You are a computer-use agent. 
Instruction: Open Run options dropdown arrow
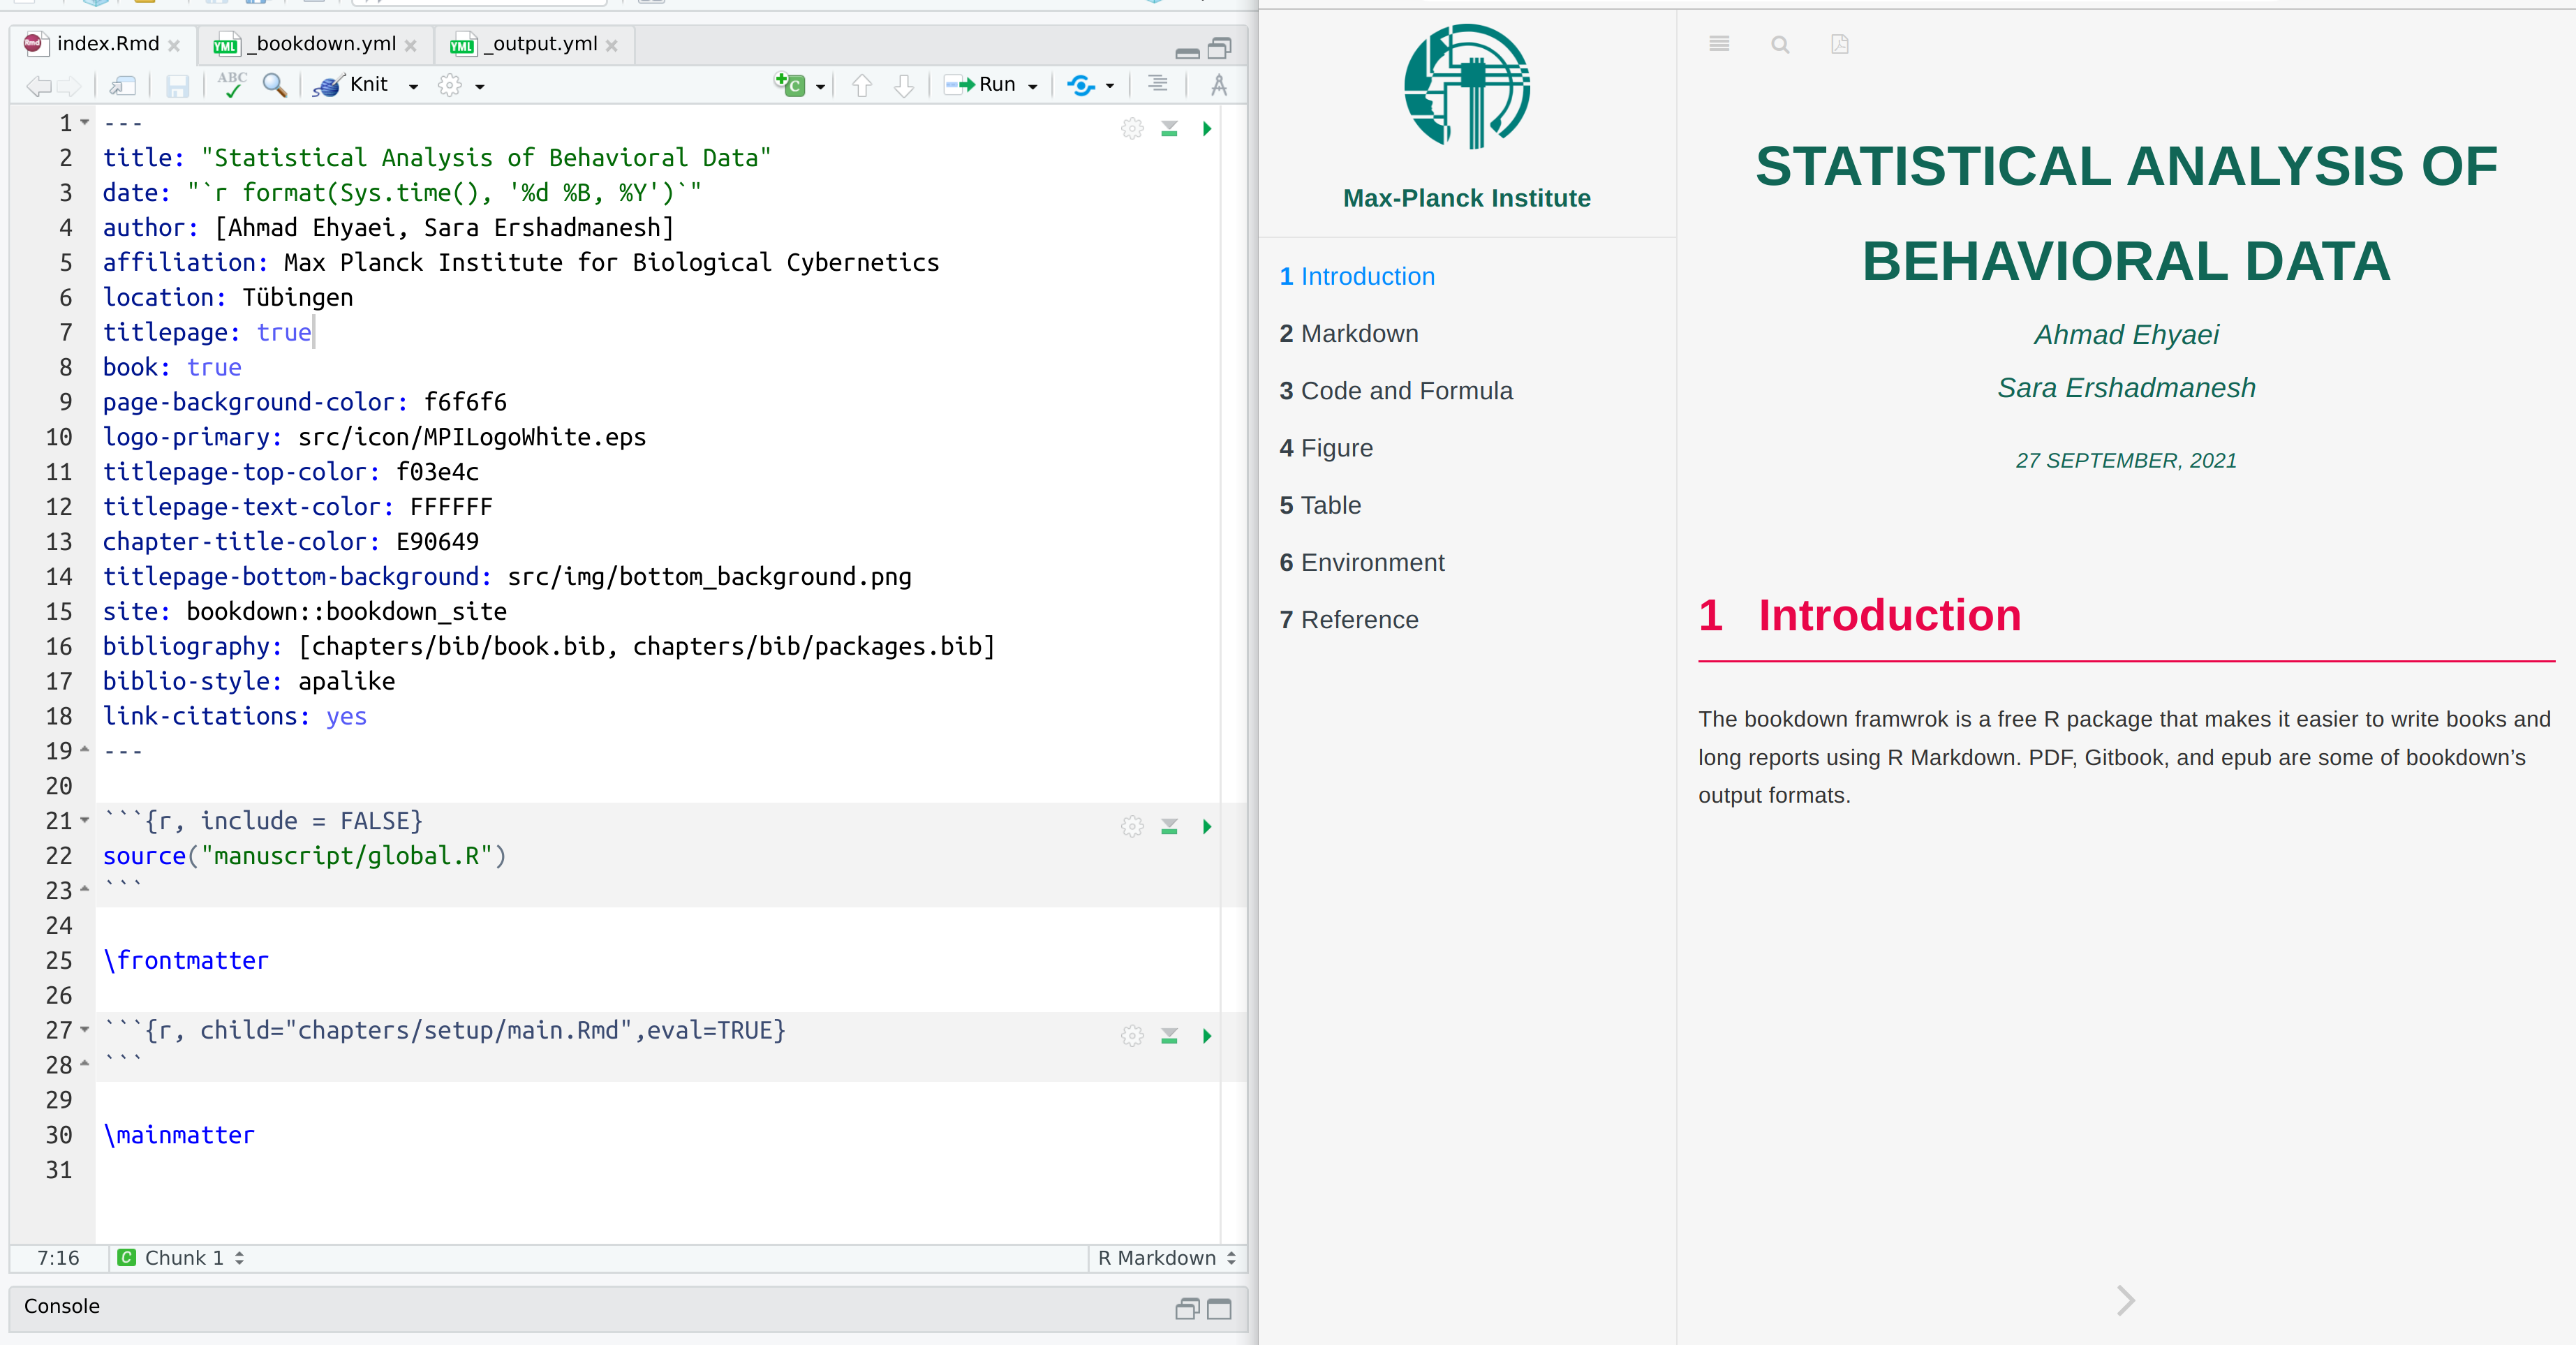[1033, 87]
